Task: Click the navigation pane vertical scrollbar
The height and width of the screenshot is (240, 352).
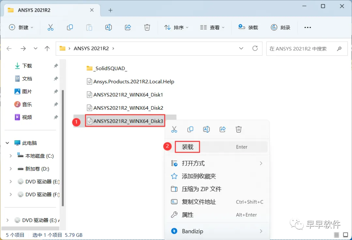Action: (63, 148)
